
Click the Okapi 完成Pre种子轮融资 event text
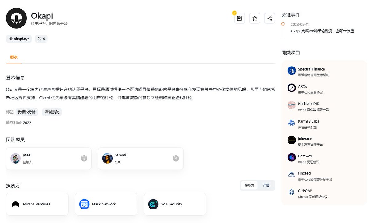(x=322, y=31)
